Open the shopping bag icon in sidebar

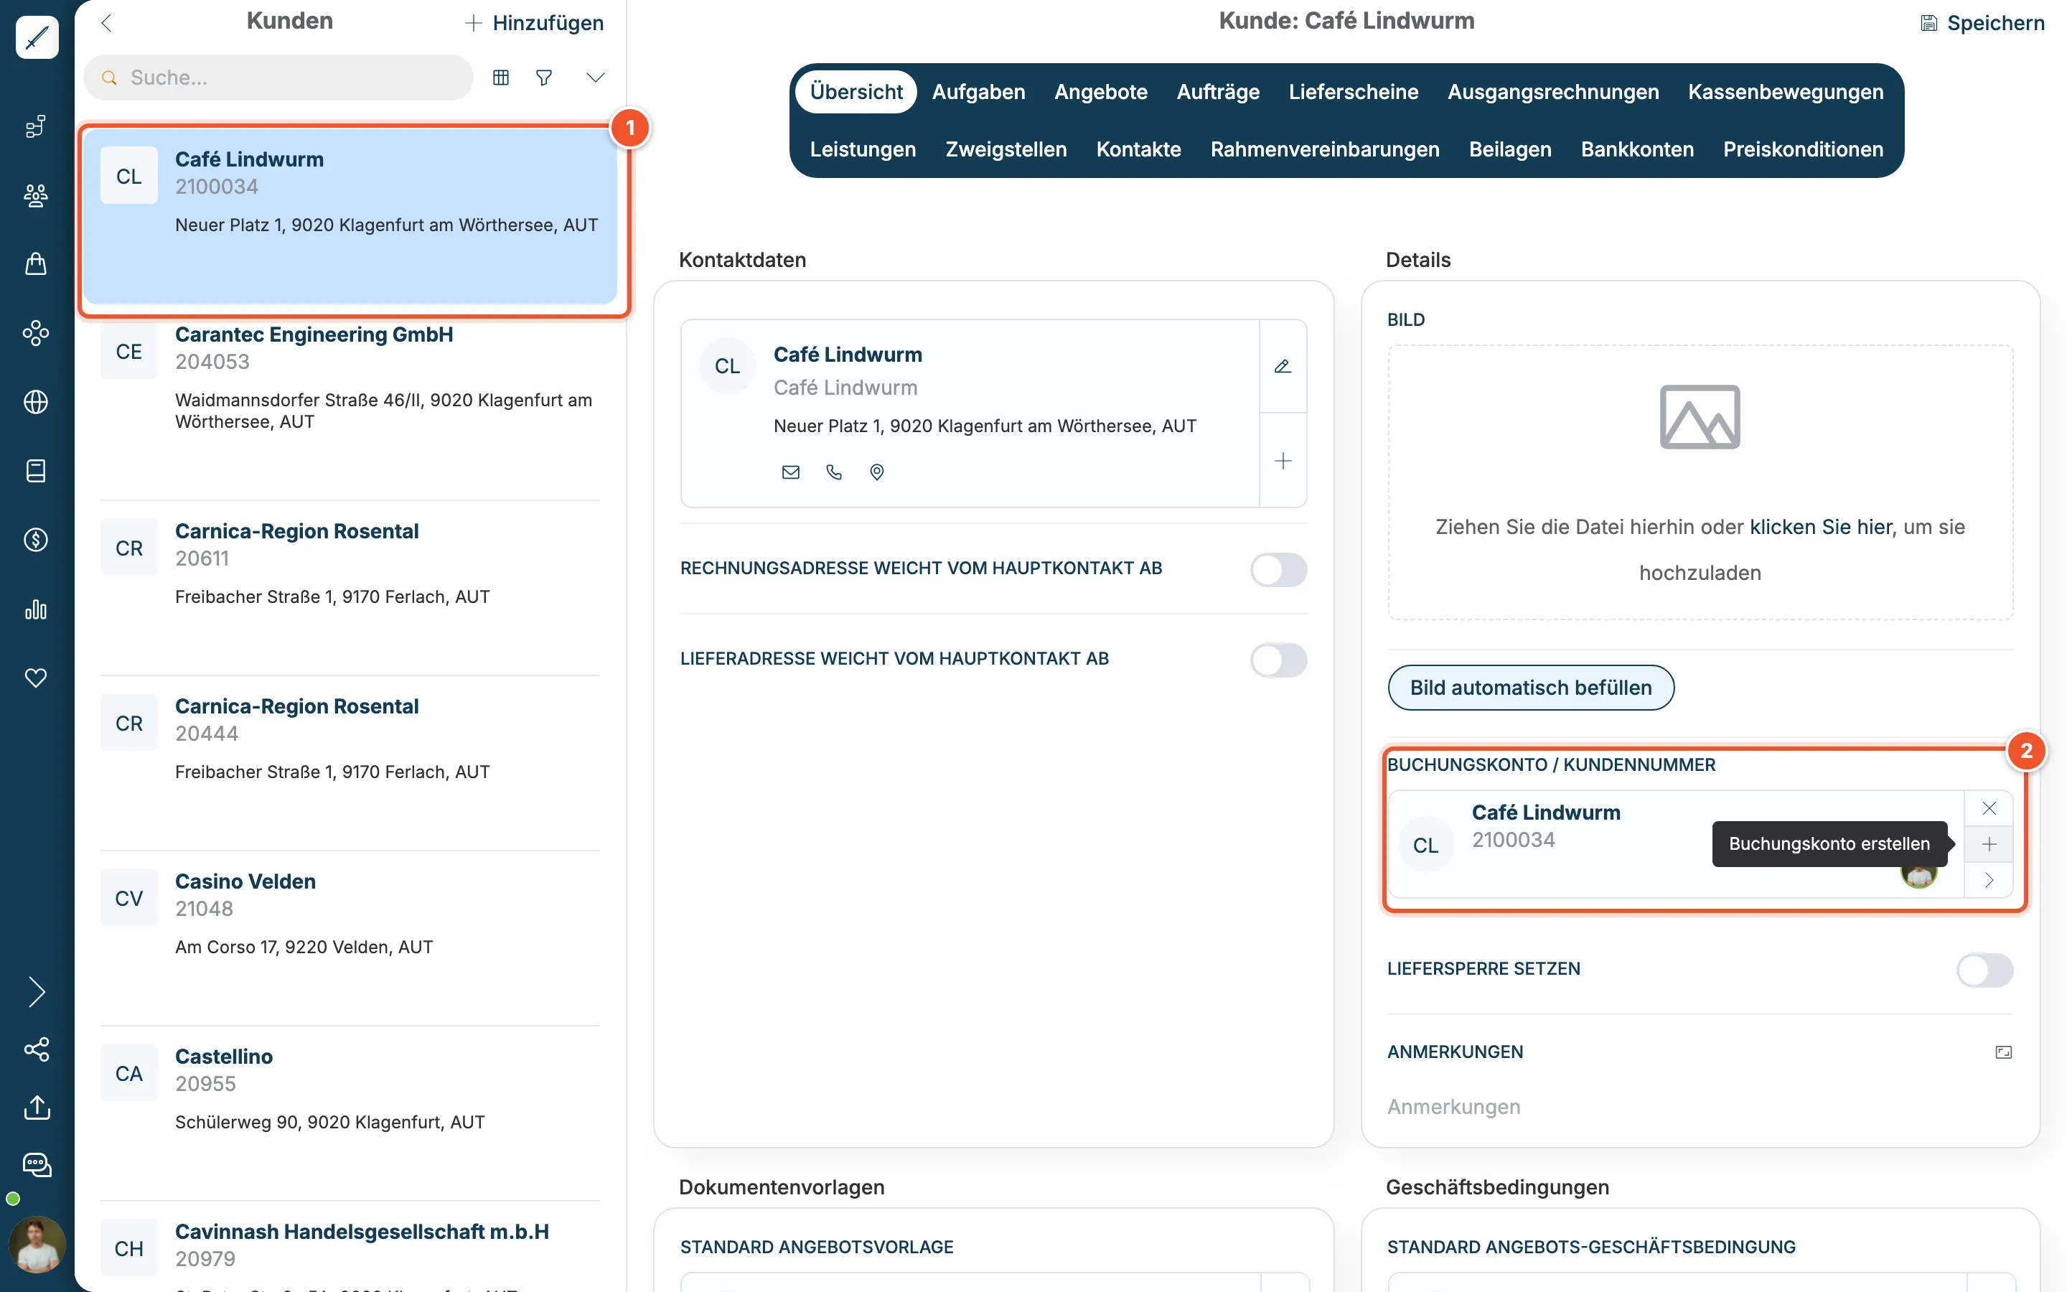[36, 264]
